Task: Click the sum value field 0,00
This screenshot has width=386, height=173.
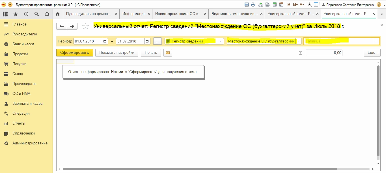Action: point(324,53)
